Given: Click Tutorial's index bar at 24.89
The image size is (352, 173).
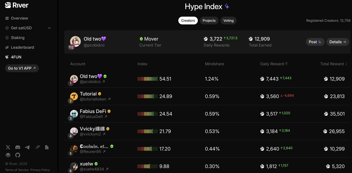Looking at the screenshot, I should click(x=148, y=96).
